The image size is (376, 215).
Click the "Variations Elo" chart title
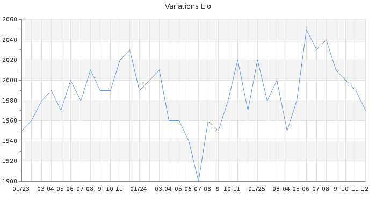click(x=187, y=6)
